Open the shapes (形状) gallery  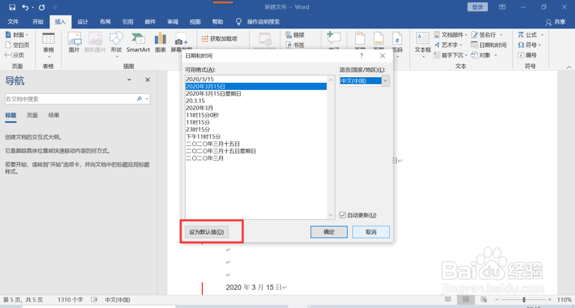[116, 45]
